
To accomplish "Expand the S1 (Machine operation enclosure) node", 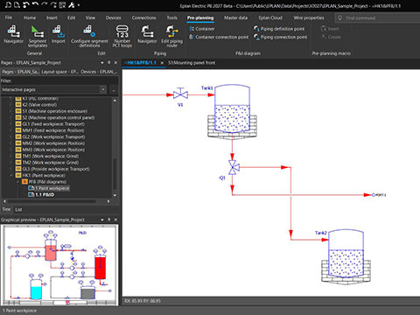I will click(11, 111).
